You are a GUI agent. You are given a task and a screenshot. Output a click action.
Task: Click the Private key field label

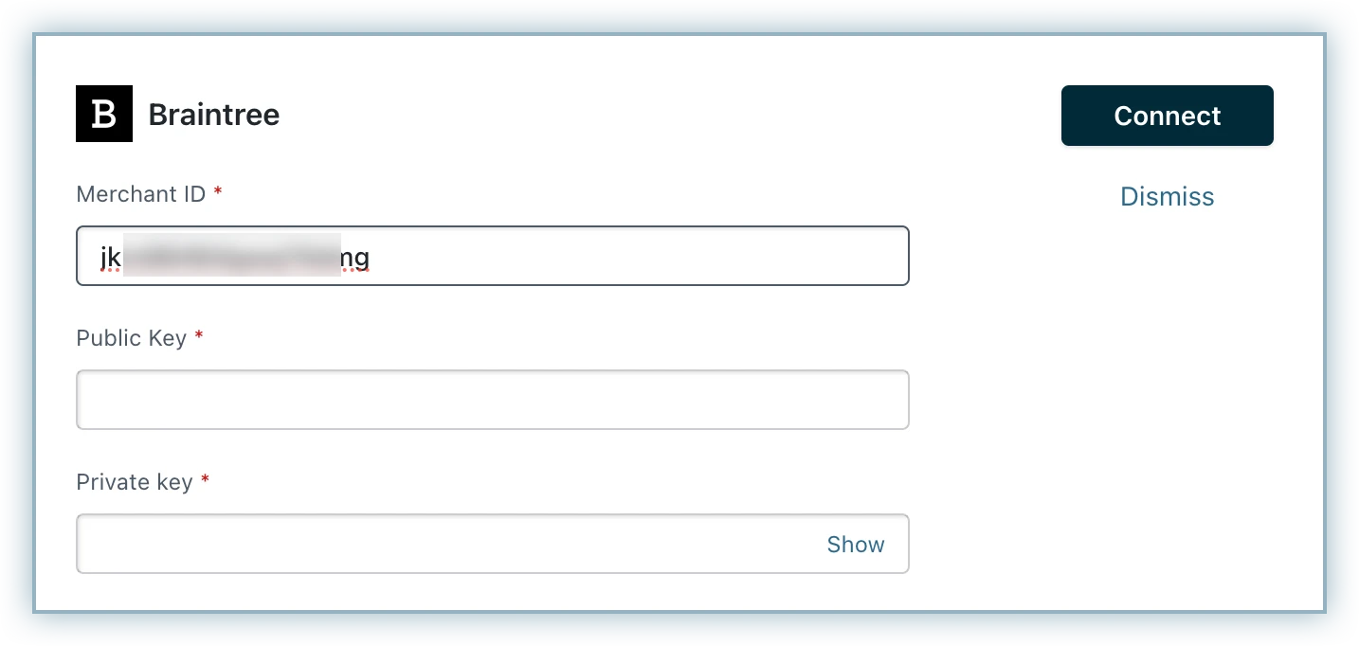pyautogui.click(x=134, y=482)
